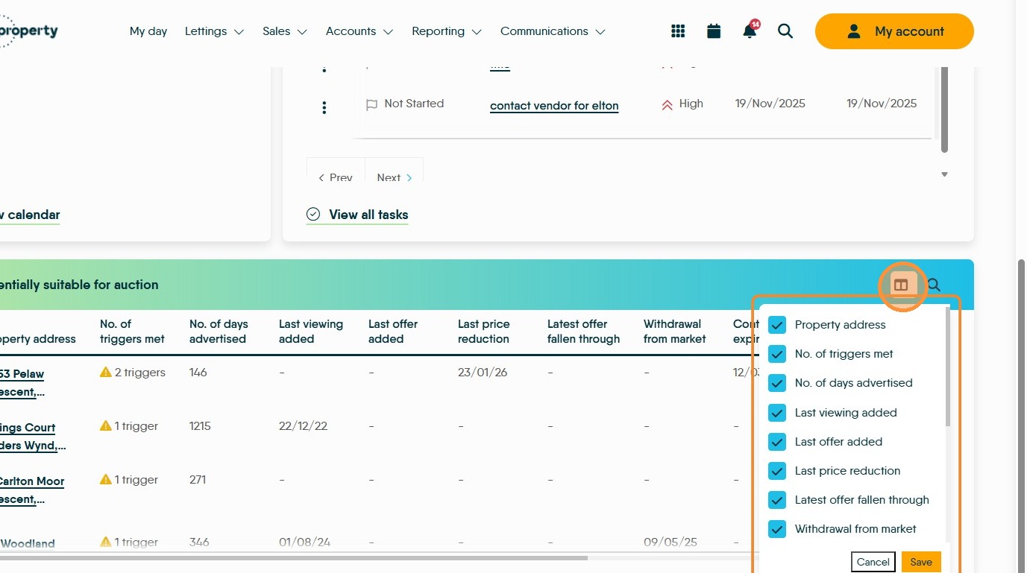Click the warning icon in the 271 days row
Viewport: 1027px width, 573px height.
[x=106, y=480]
